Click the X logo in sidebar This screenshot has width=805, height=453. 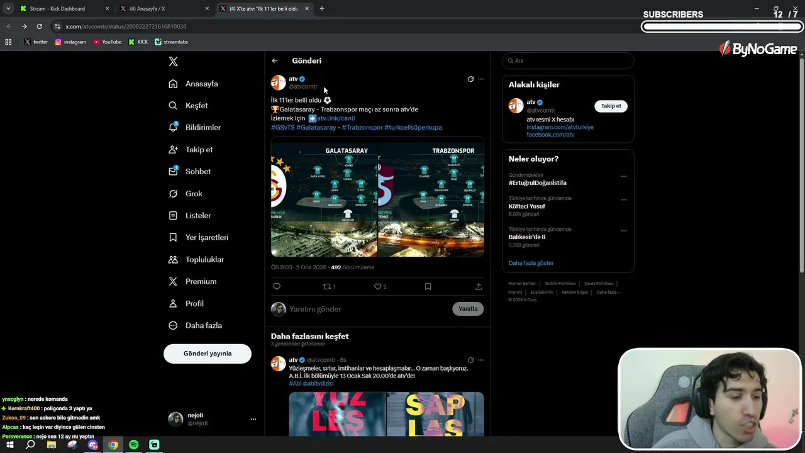[173, 62]
